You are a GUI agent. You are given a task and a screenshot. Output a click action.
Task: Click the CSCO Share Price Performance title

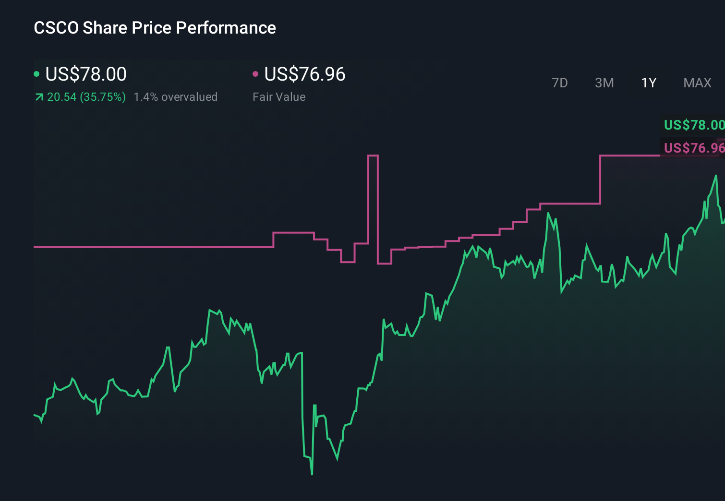(155, 28)
